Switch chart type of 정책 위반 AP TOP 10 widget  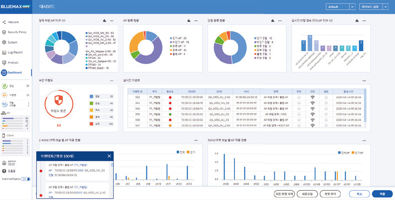[x=104, y=21]
